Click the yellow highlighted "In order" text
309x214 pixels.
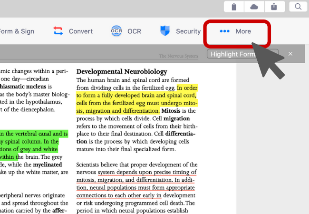[x=187, y=88]
